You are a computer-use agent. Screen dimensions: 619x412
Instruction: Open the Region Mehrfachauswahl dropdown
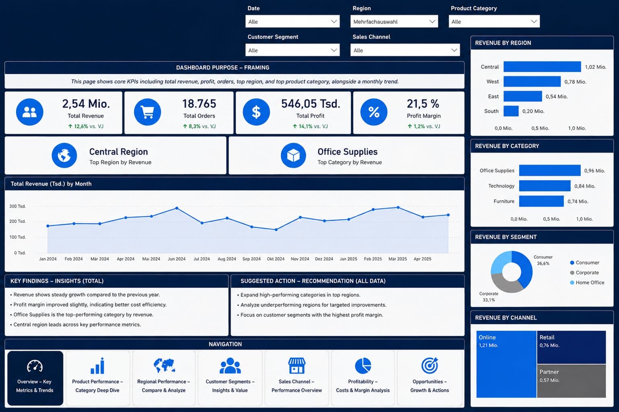394,21
